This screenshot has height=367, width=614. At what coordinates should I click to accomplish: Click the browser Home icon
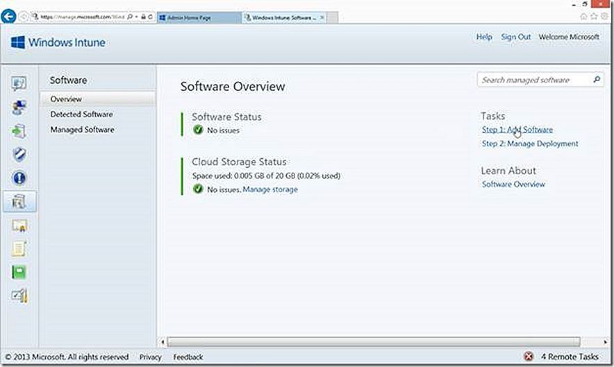[x=583, y=17]
